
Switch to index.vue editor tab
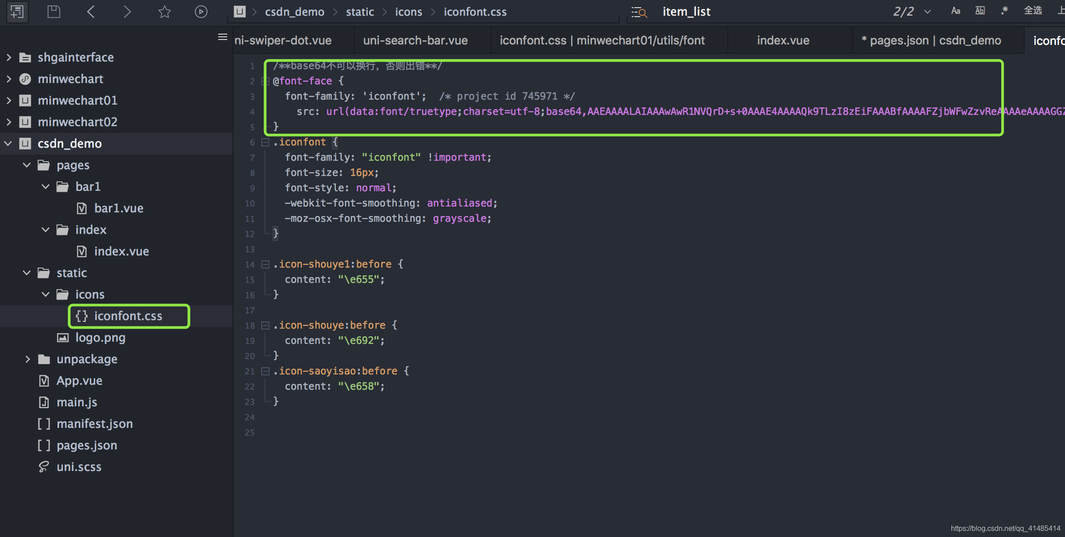[783, 40]
